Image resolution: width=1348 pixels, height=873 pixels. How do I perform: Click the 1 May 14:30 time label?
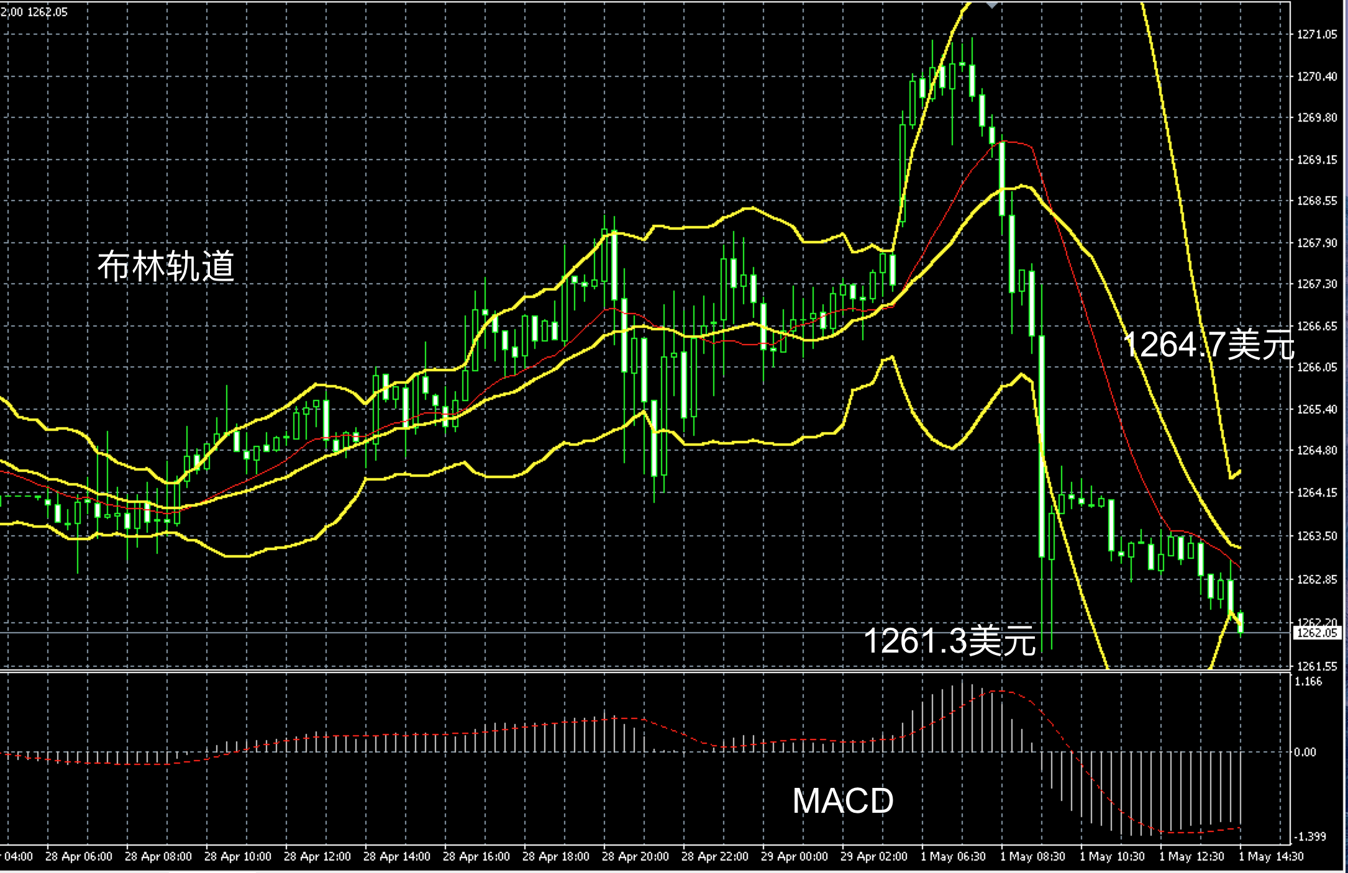click(x=1271, y=857)
